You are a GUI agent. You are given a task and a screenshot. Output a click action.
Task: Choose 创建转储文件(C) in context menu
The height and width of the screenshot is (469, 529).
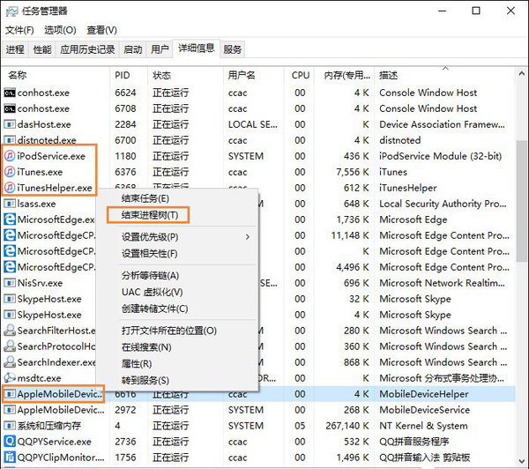[154, 309]
